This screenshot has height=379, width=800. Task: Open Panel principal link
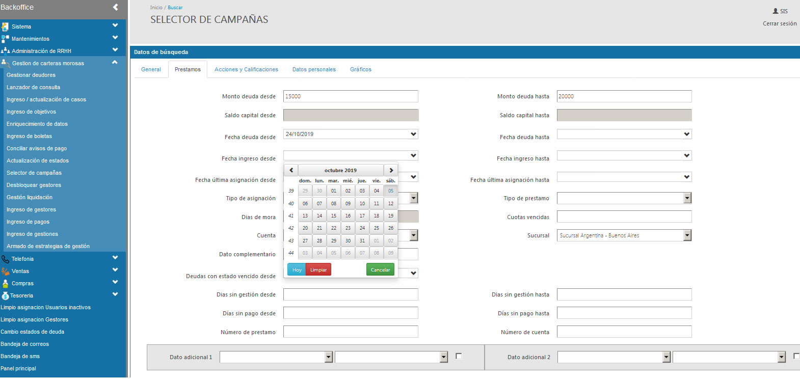point(18,368)
